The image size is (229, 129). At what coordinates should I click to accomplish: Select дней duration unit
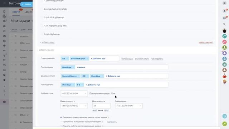pyautogui.click(x=94, y=110)
